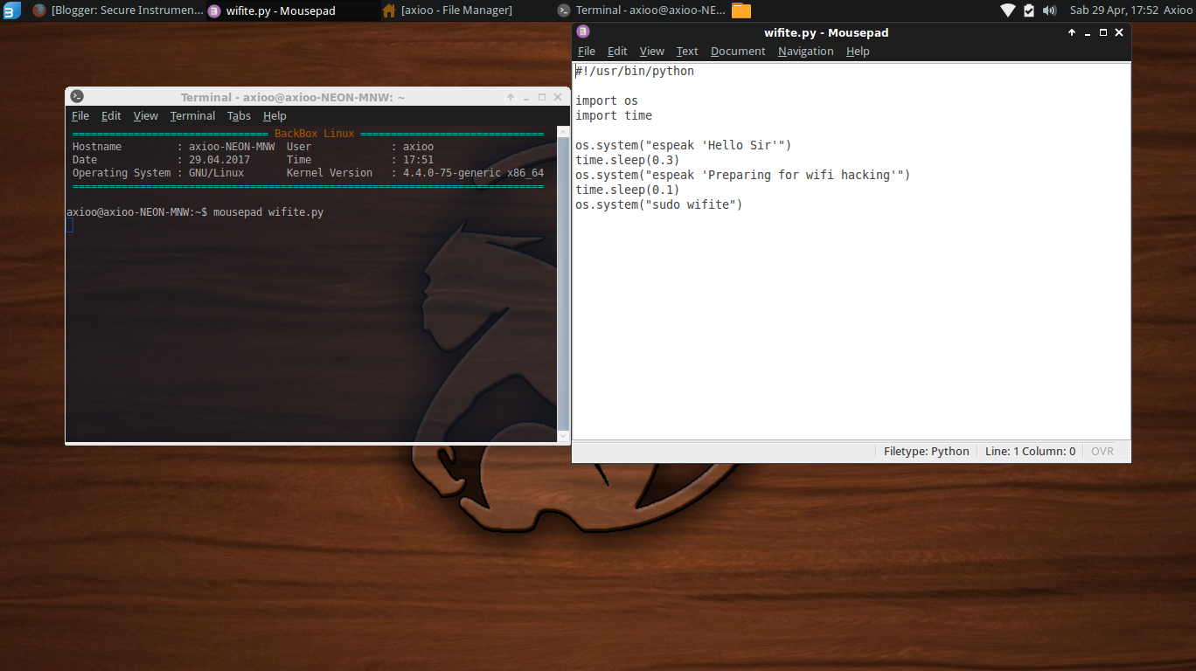Screen dimensions: 1196x671
Task: Click the Terminal window scrollbar
Action: tap(562, 280)
